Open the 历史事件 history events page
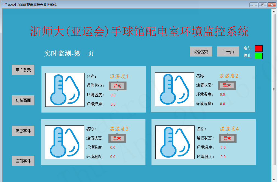Screen dimensions: 278x182 point(23,131)
